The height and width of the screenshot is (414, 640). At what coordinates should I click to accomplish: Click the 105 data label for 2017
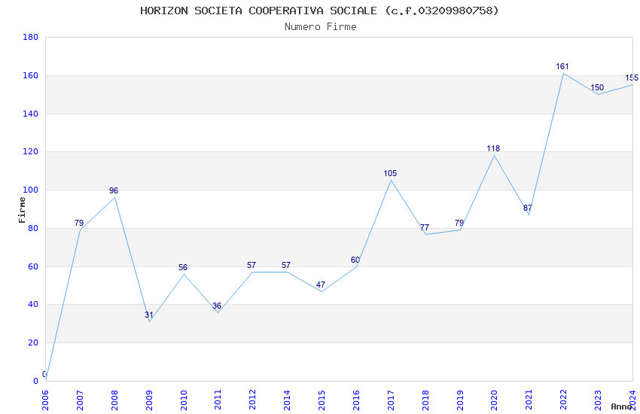point(390,173)
